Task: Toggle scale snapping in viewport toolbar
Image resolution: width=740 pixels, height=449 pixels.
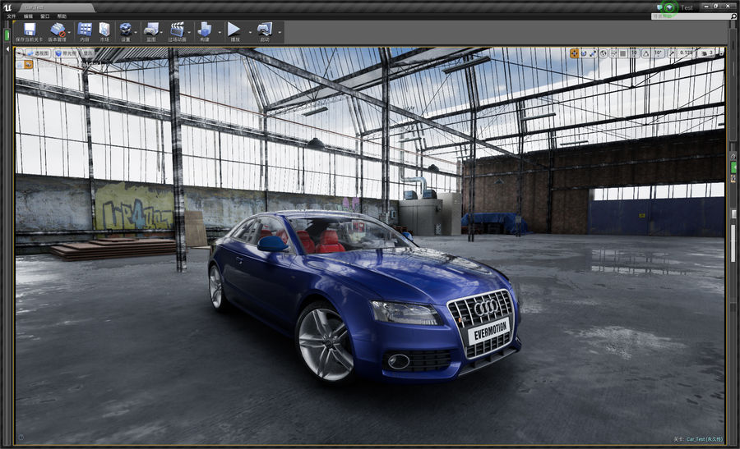Action: coord(672,53)
